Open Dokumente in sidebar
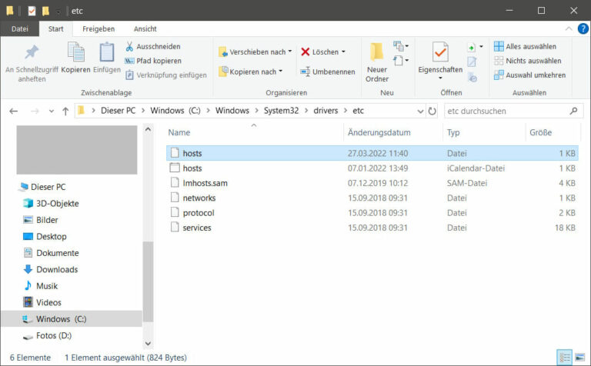Screen dimensions: 591x366 [51, 253]
